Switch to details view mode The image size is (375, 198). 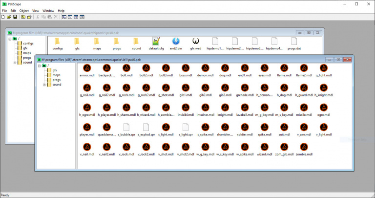pos(82,17)
